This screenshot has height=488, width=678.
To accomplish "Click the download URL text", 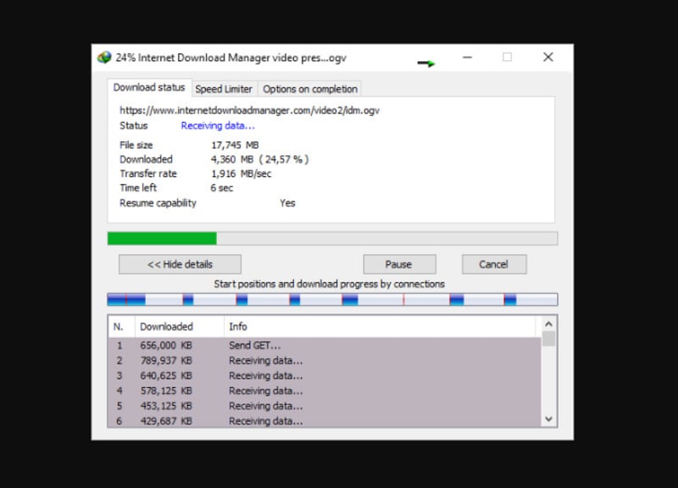I will point(249,111).
